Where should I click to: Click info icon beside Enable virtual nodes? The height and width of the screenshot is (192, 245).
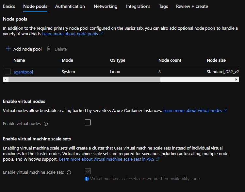tap(46, 124)
